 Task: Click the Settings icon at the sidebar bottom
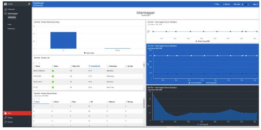tap(5, 117)
